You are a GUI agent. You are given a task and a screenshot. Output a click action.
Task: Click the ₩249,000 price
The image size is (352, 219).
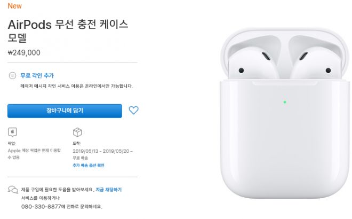tap(24, 53)
